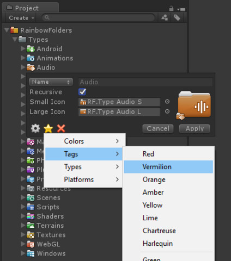Click the Project search field
This screenshot has height=261, width=231.
[x=98, y=17]
